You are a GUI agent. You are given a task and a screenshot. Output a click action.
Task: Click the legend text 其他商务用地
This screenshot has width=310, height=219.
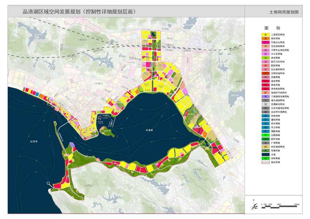click(x=278, y=89)
